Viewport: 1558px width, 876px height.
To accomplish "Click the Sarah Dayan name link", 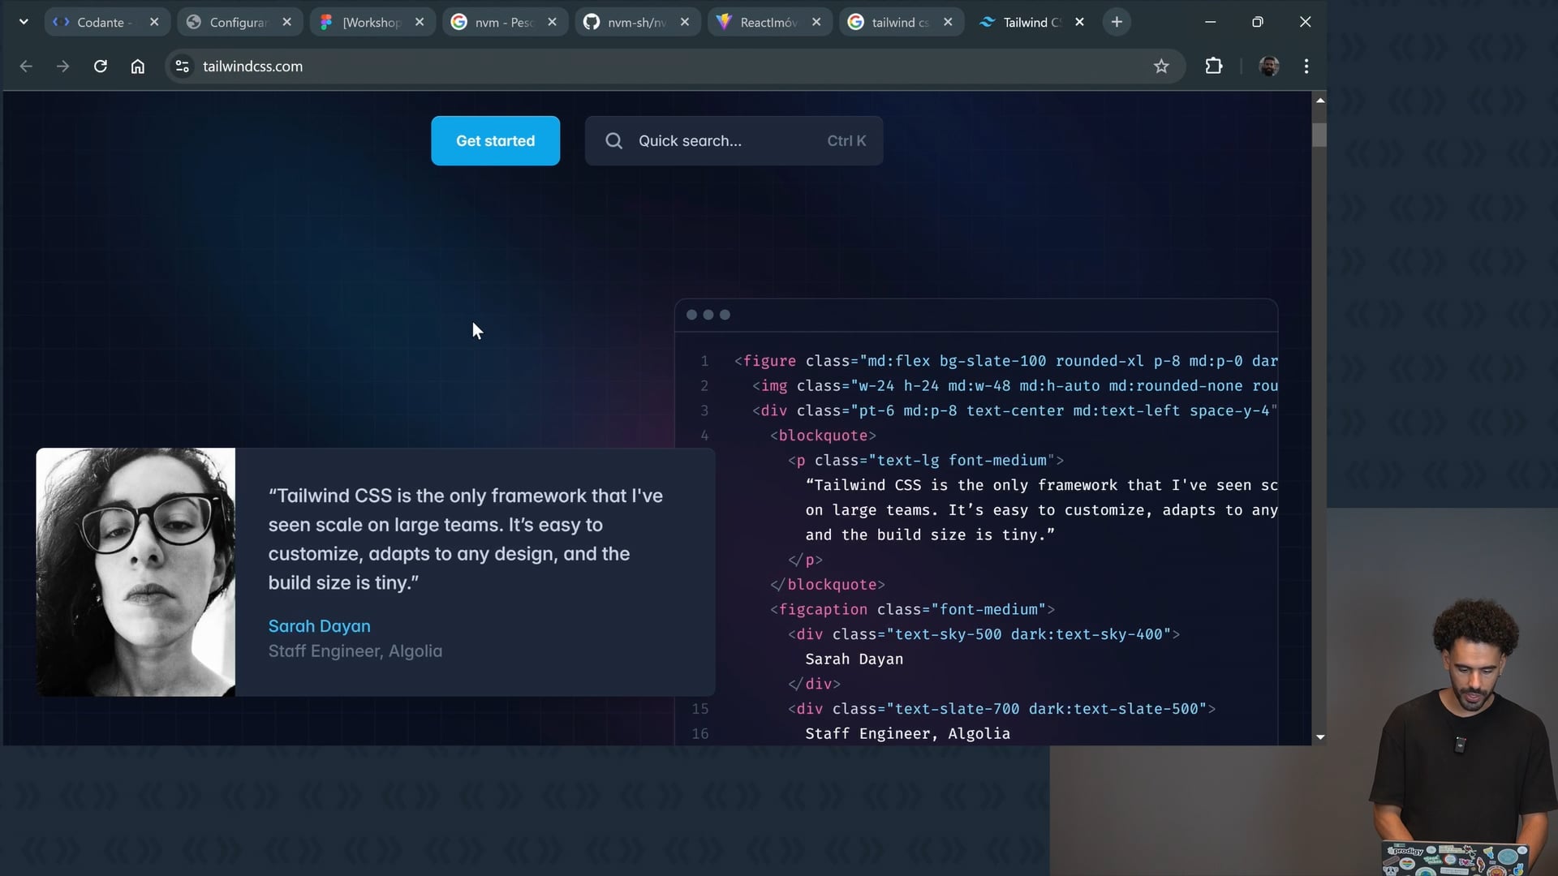I will pyautogui.click(x=319, y=626).
